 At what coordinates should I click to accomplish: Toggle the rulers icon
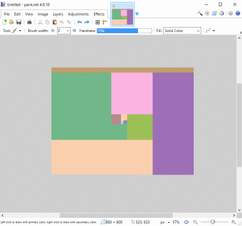tap(105, 22)
